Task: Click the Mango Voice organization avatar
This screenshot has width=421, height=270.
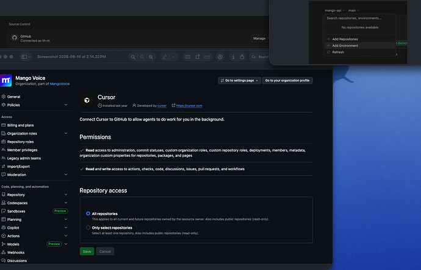Action: click(x=5, y=80)
